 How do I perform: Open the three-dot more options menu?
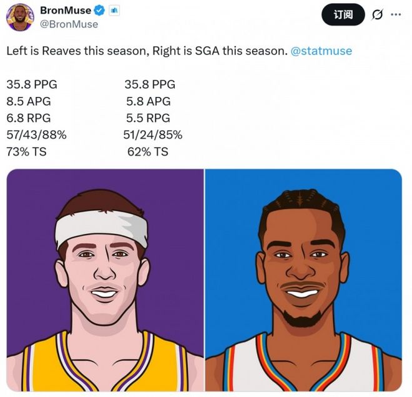396,14
